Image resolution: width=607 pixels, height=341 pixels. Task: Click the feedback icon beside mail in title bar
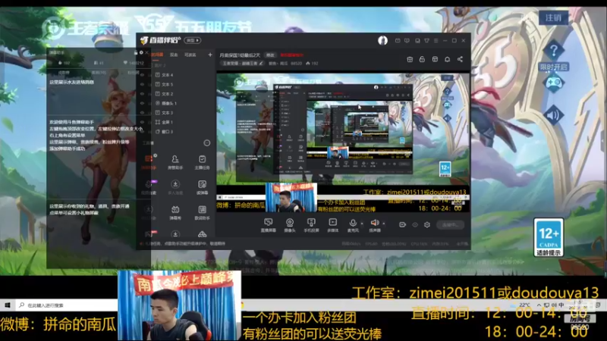(407, 40)
